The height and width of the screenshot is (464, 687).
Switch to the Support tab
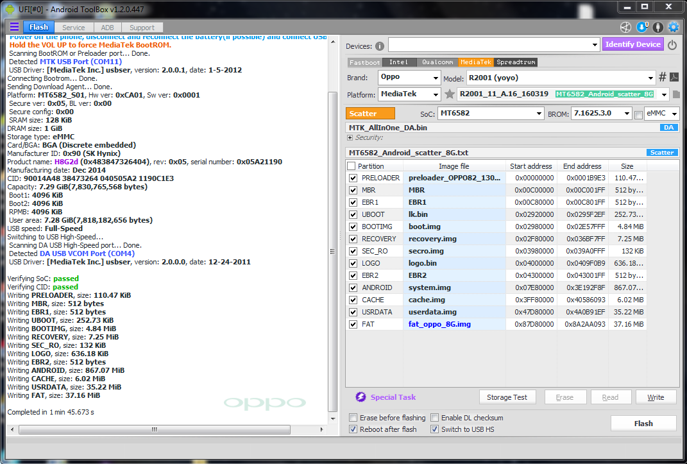pos(142,27)
